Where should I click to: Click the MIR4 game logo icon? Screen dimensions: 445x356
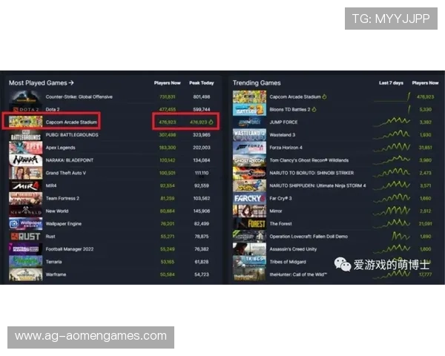25,185
